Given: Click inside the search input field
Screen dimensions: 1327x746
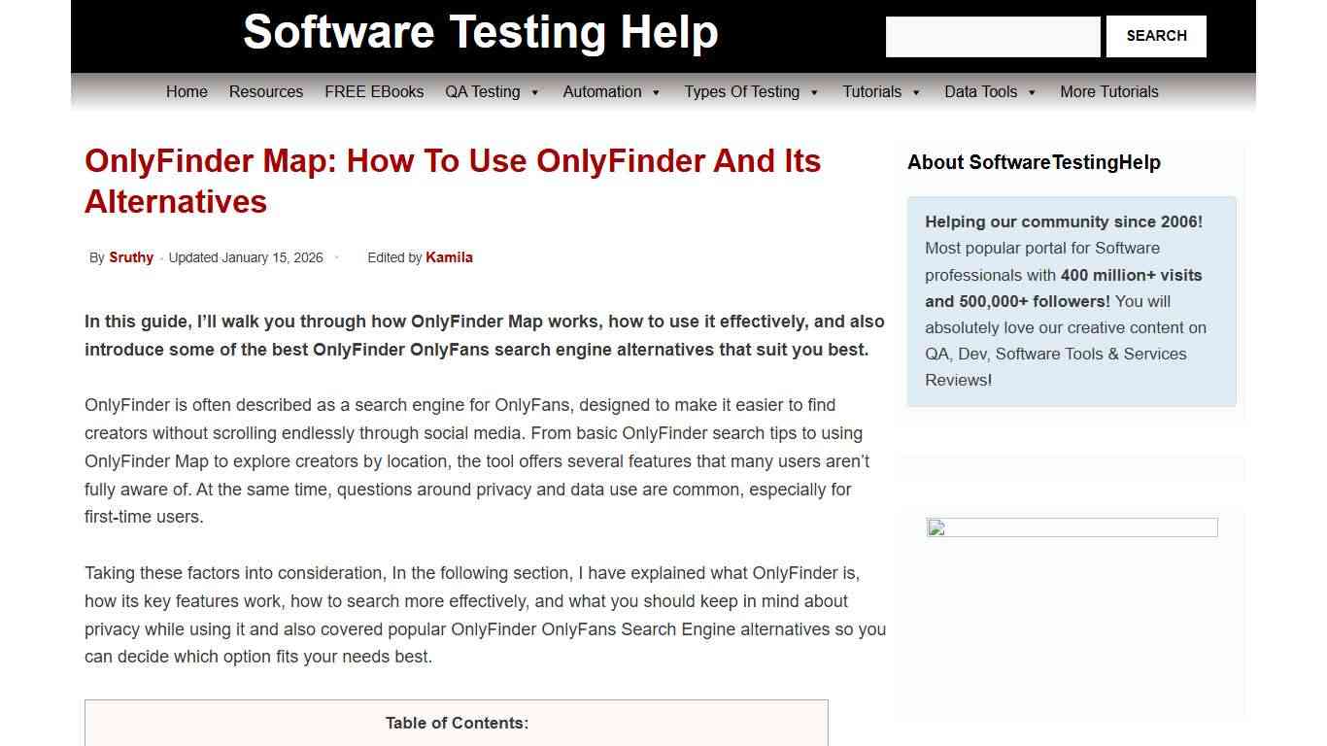Looking at the screenshot, I should [x=992, y=36].
